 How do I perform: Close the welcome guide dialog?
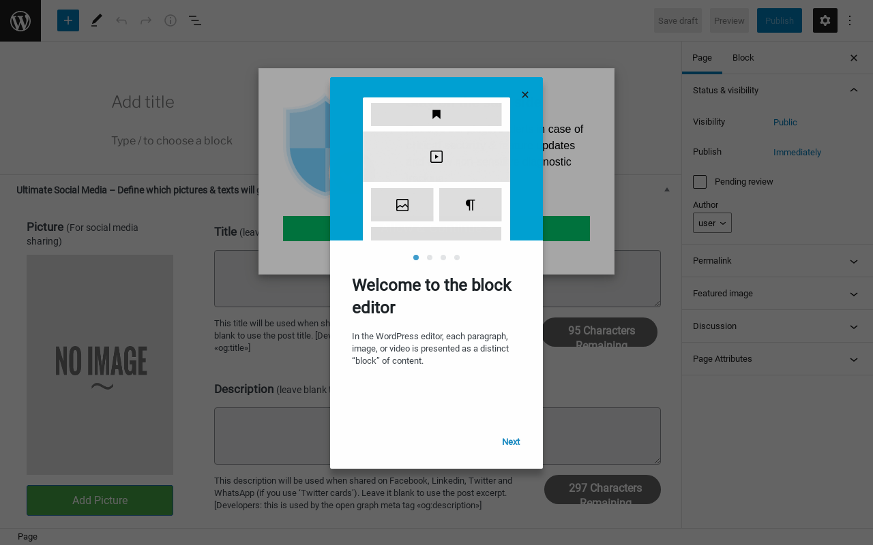(x=525, y=95)
